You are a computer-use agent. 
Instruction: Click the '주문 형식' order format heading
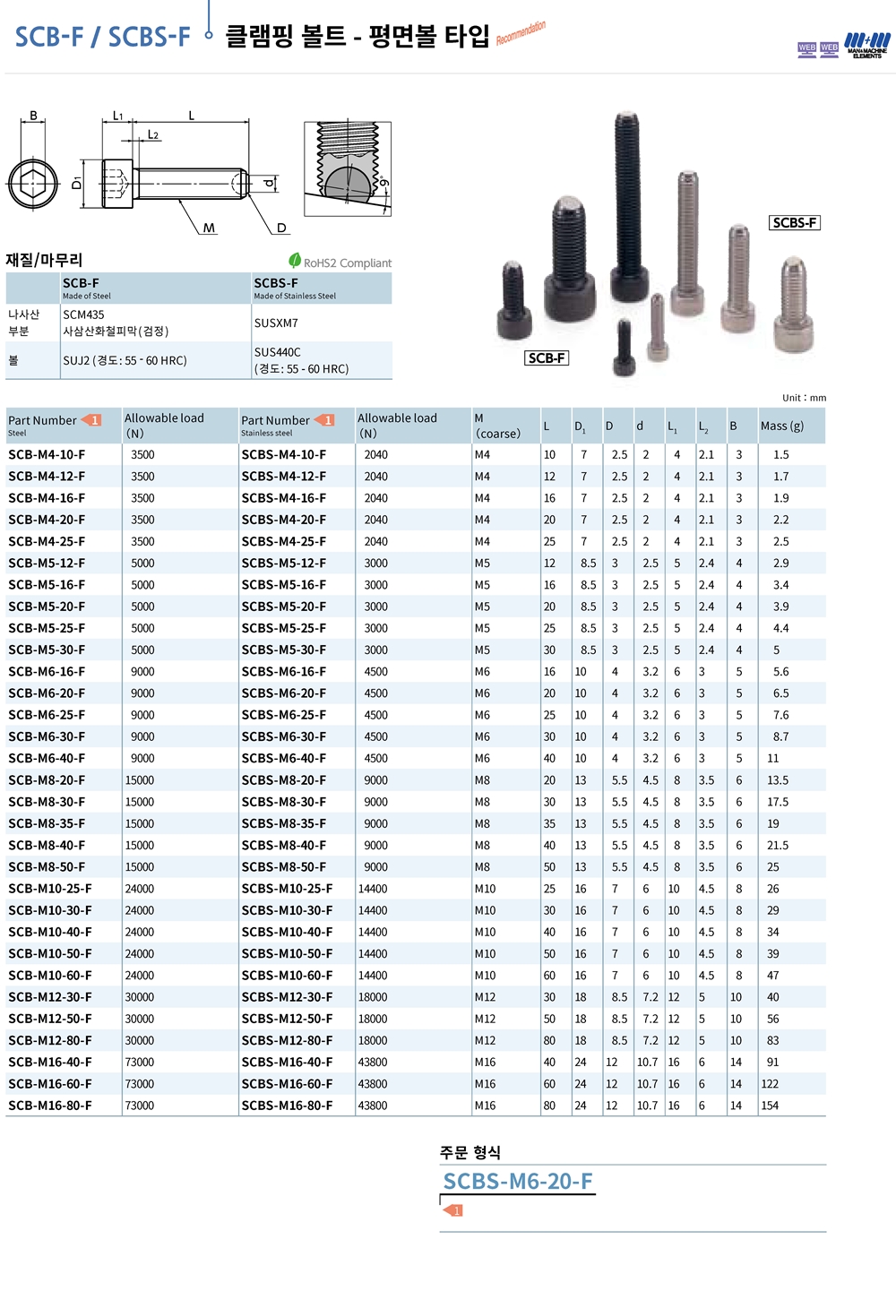click(470, 1152)
